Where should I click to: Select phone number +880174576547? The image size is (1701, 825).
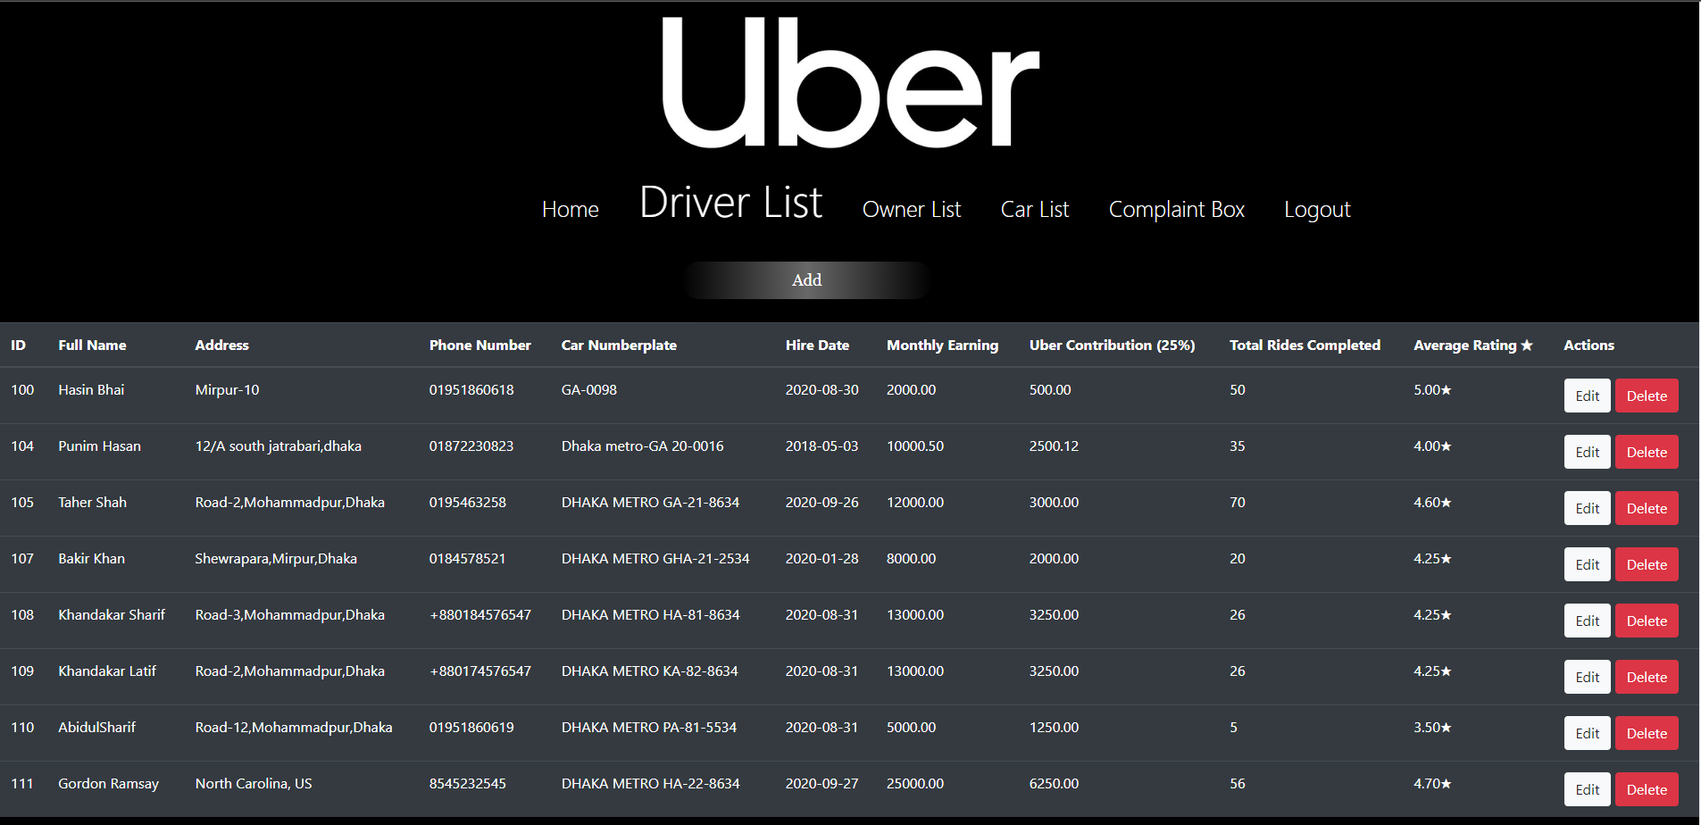coord(480,671)
